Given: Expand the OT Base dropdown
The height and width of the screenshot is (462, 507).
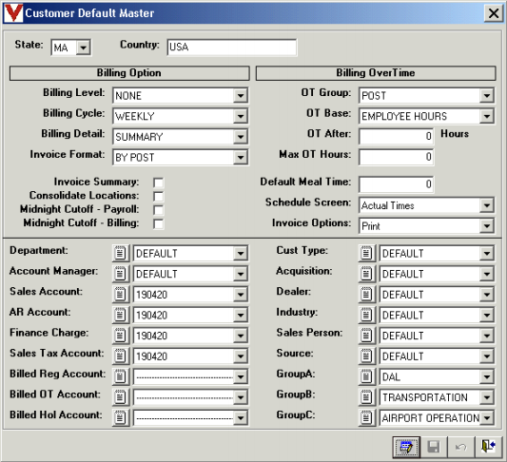Looking at the screenshot, I should pos(487,116).
